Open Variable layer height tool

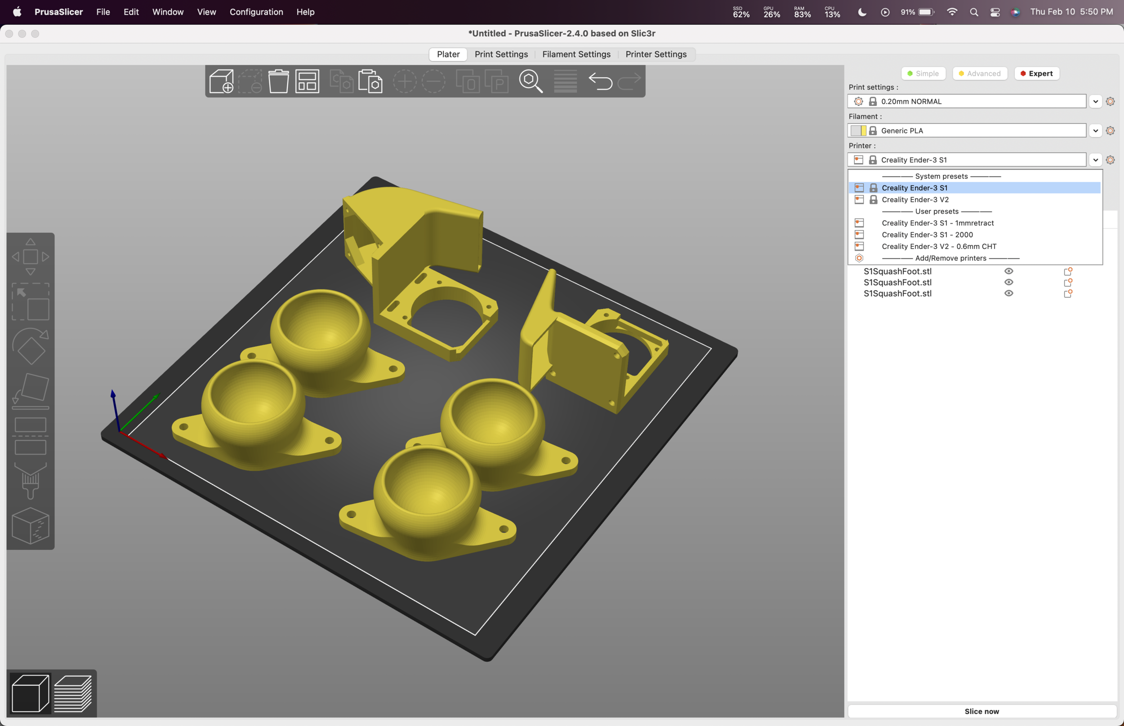point(565,81)
